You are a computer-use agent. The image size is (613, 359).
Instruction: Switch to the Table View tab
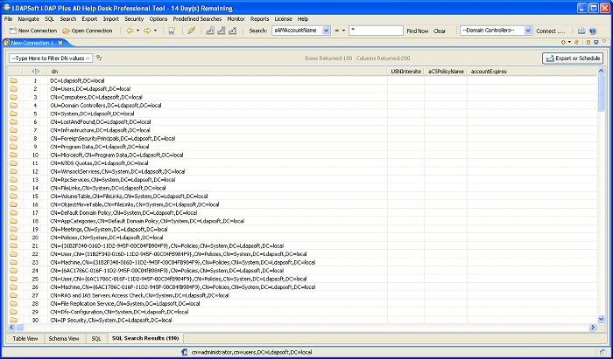(25, 337)
